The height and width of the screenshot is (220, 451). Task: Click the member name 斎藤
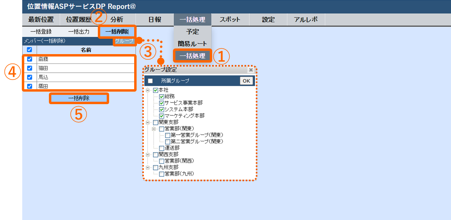43,59
